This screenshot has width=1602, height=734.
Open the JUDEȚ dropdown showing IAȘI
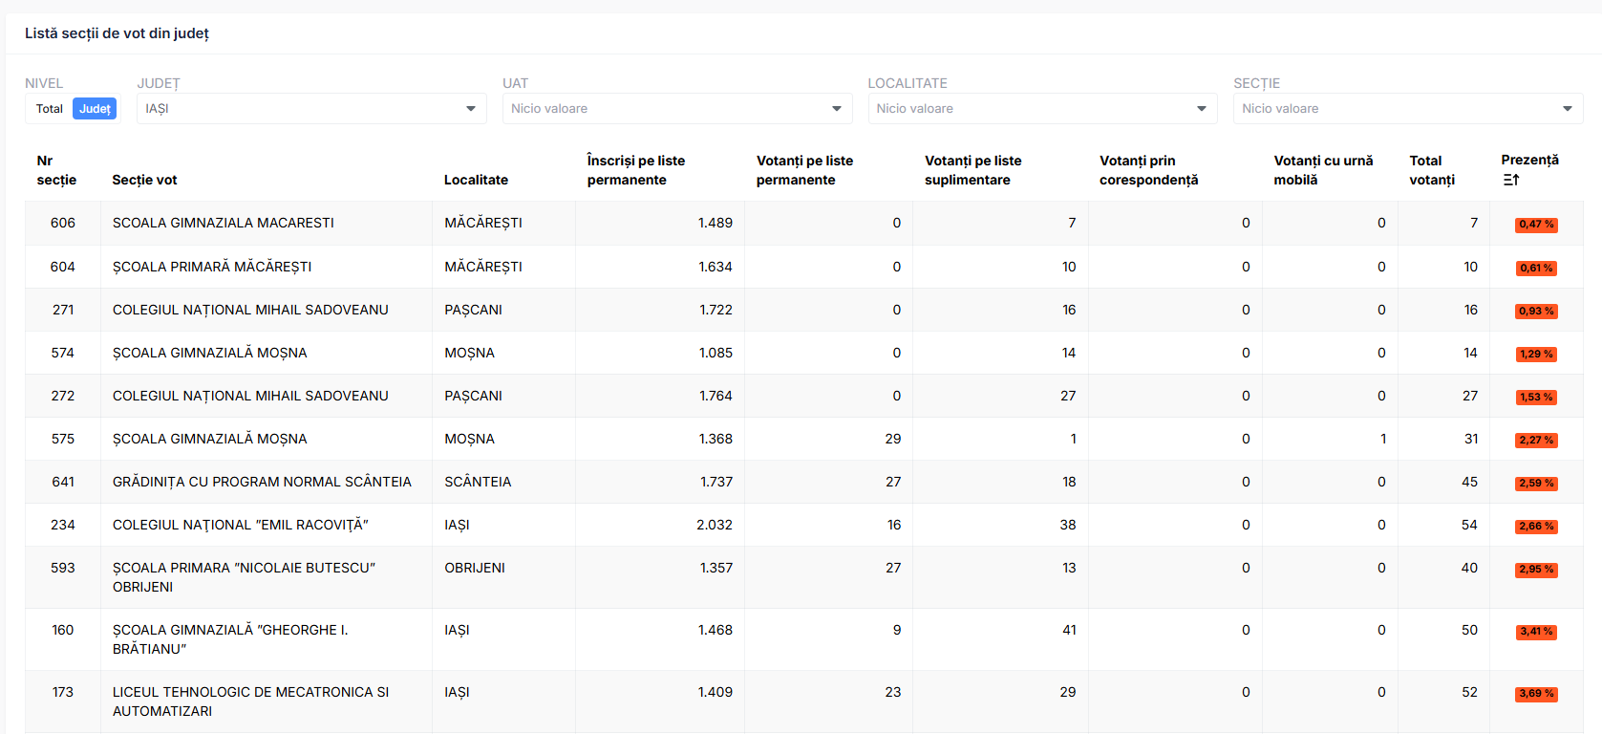[x=310, y=109]
